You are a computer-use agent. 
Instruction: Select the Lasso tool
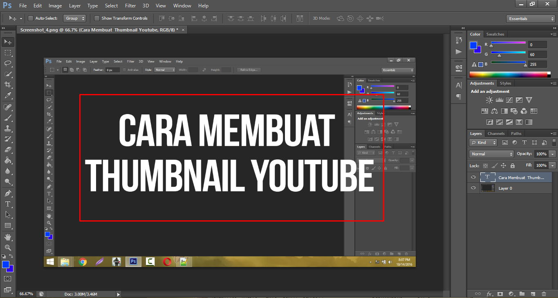pos(7,63)
